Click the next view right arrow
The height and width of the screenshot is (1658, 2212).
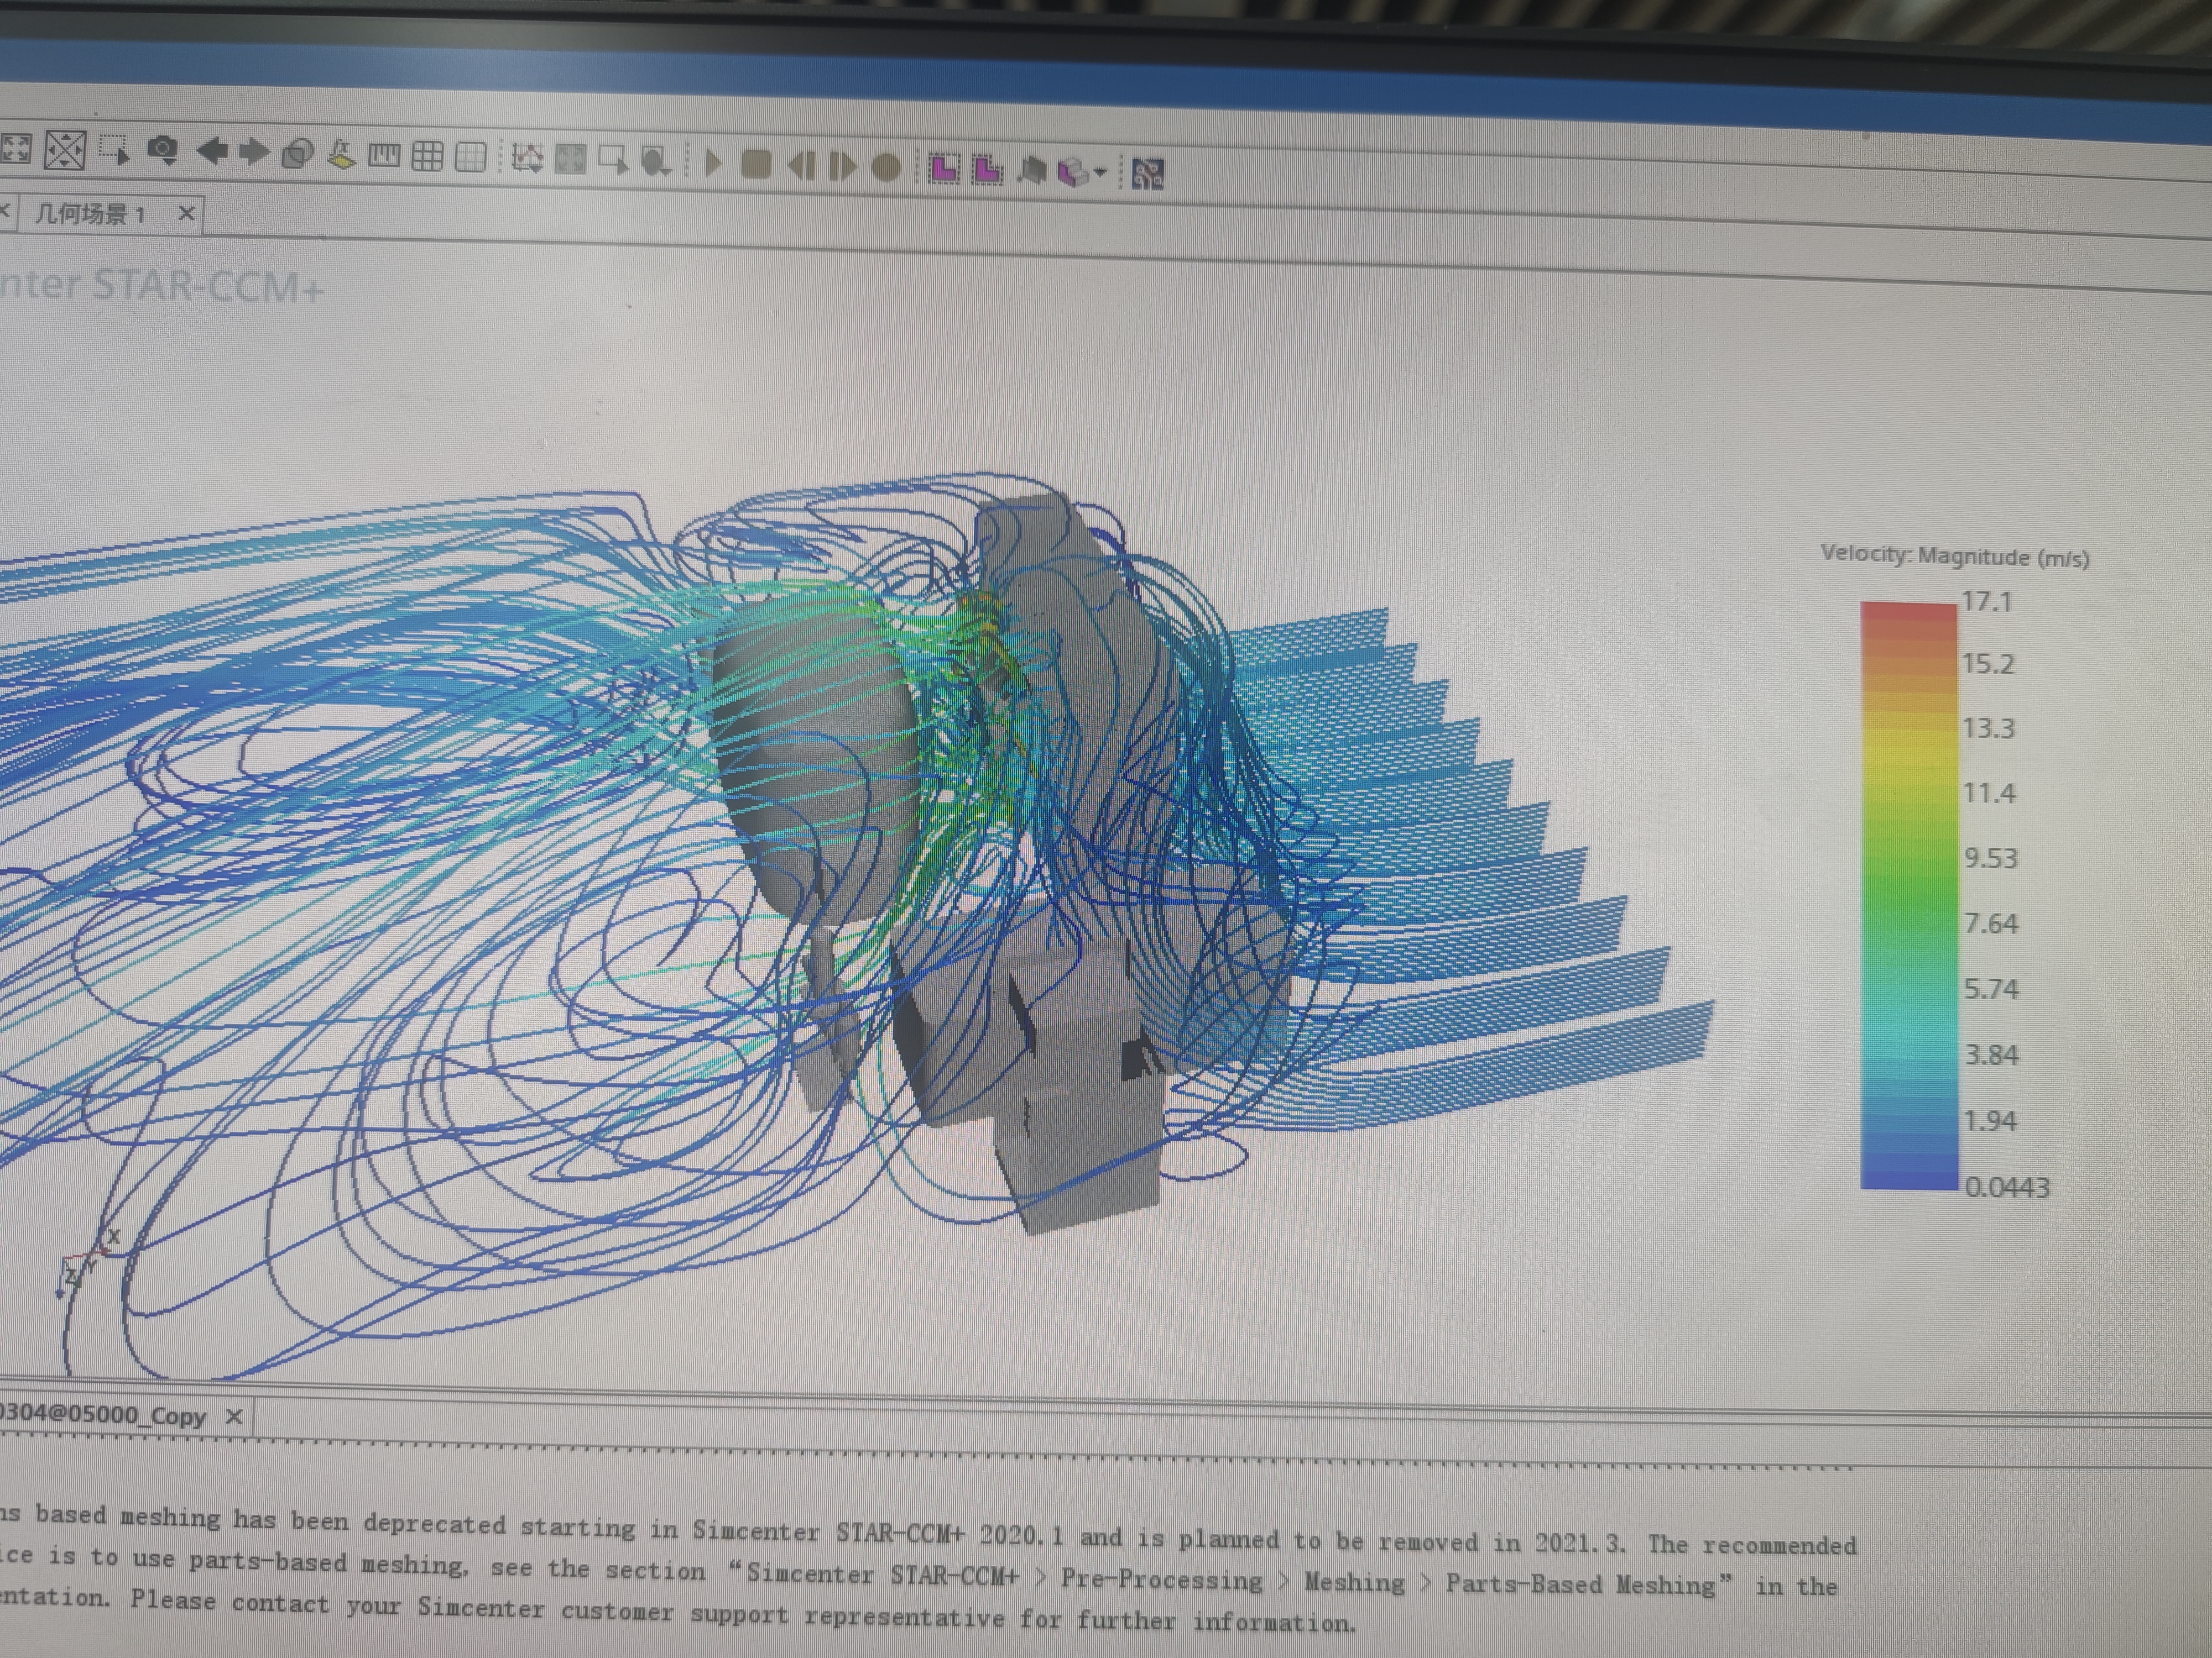(x=254, y=153)
